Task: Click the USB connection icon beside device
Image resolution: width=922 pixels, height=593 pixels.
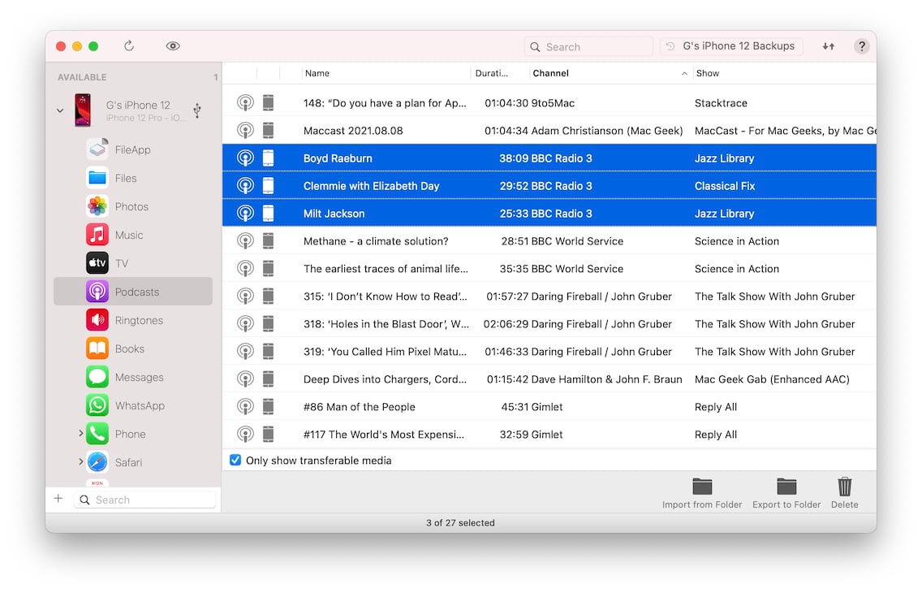Action: 197,110
